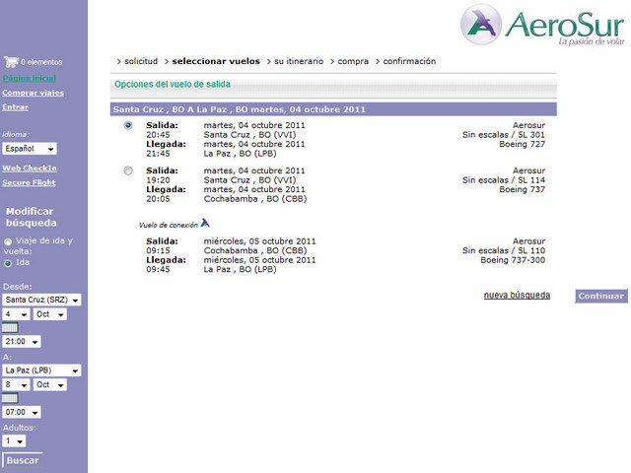
Task: Open the 'Web CheckIn' link
Action: tap(30, 169)
